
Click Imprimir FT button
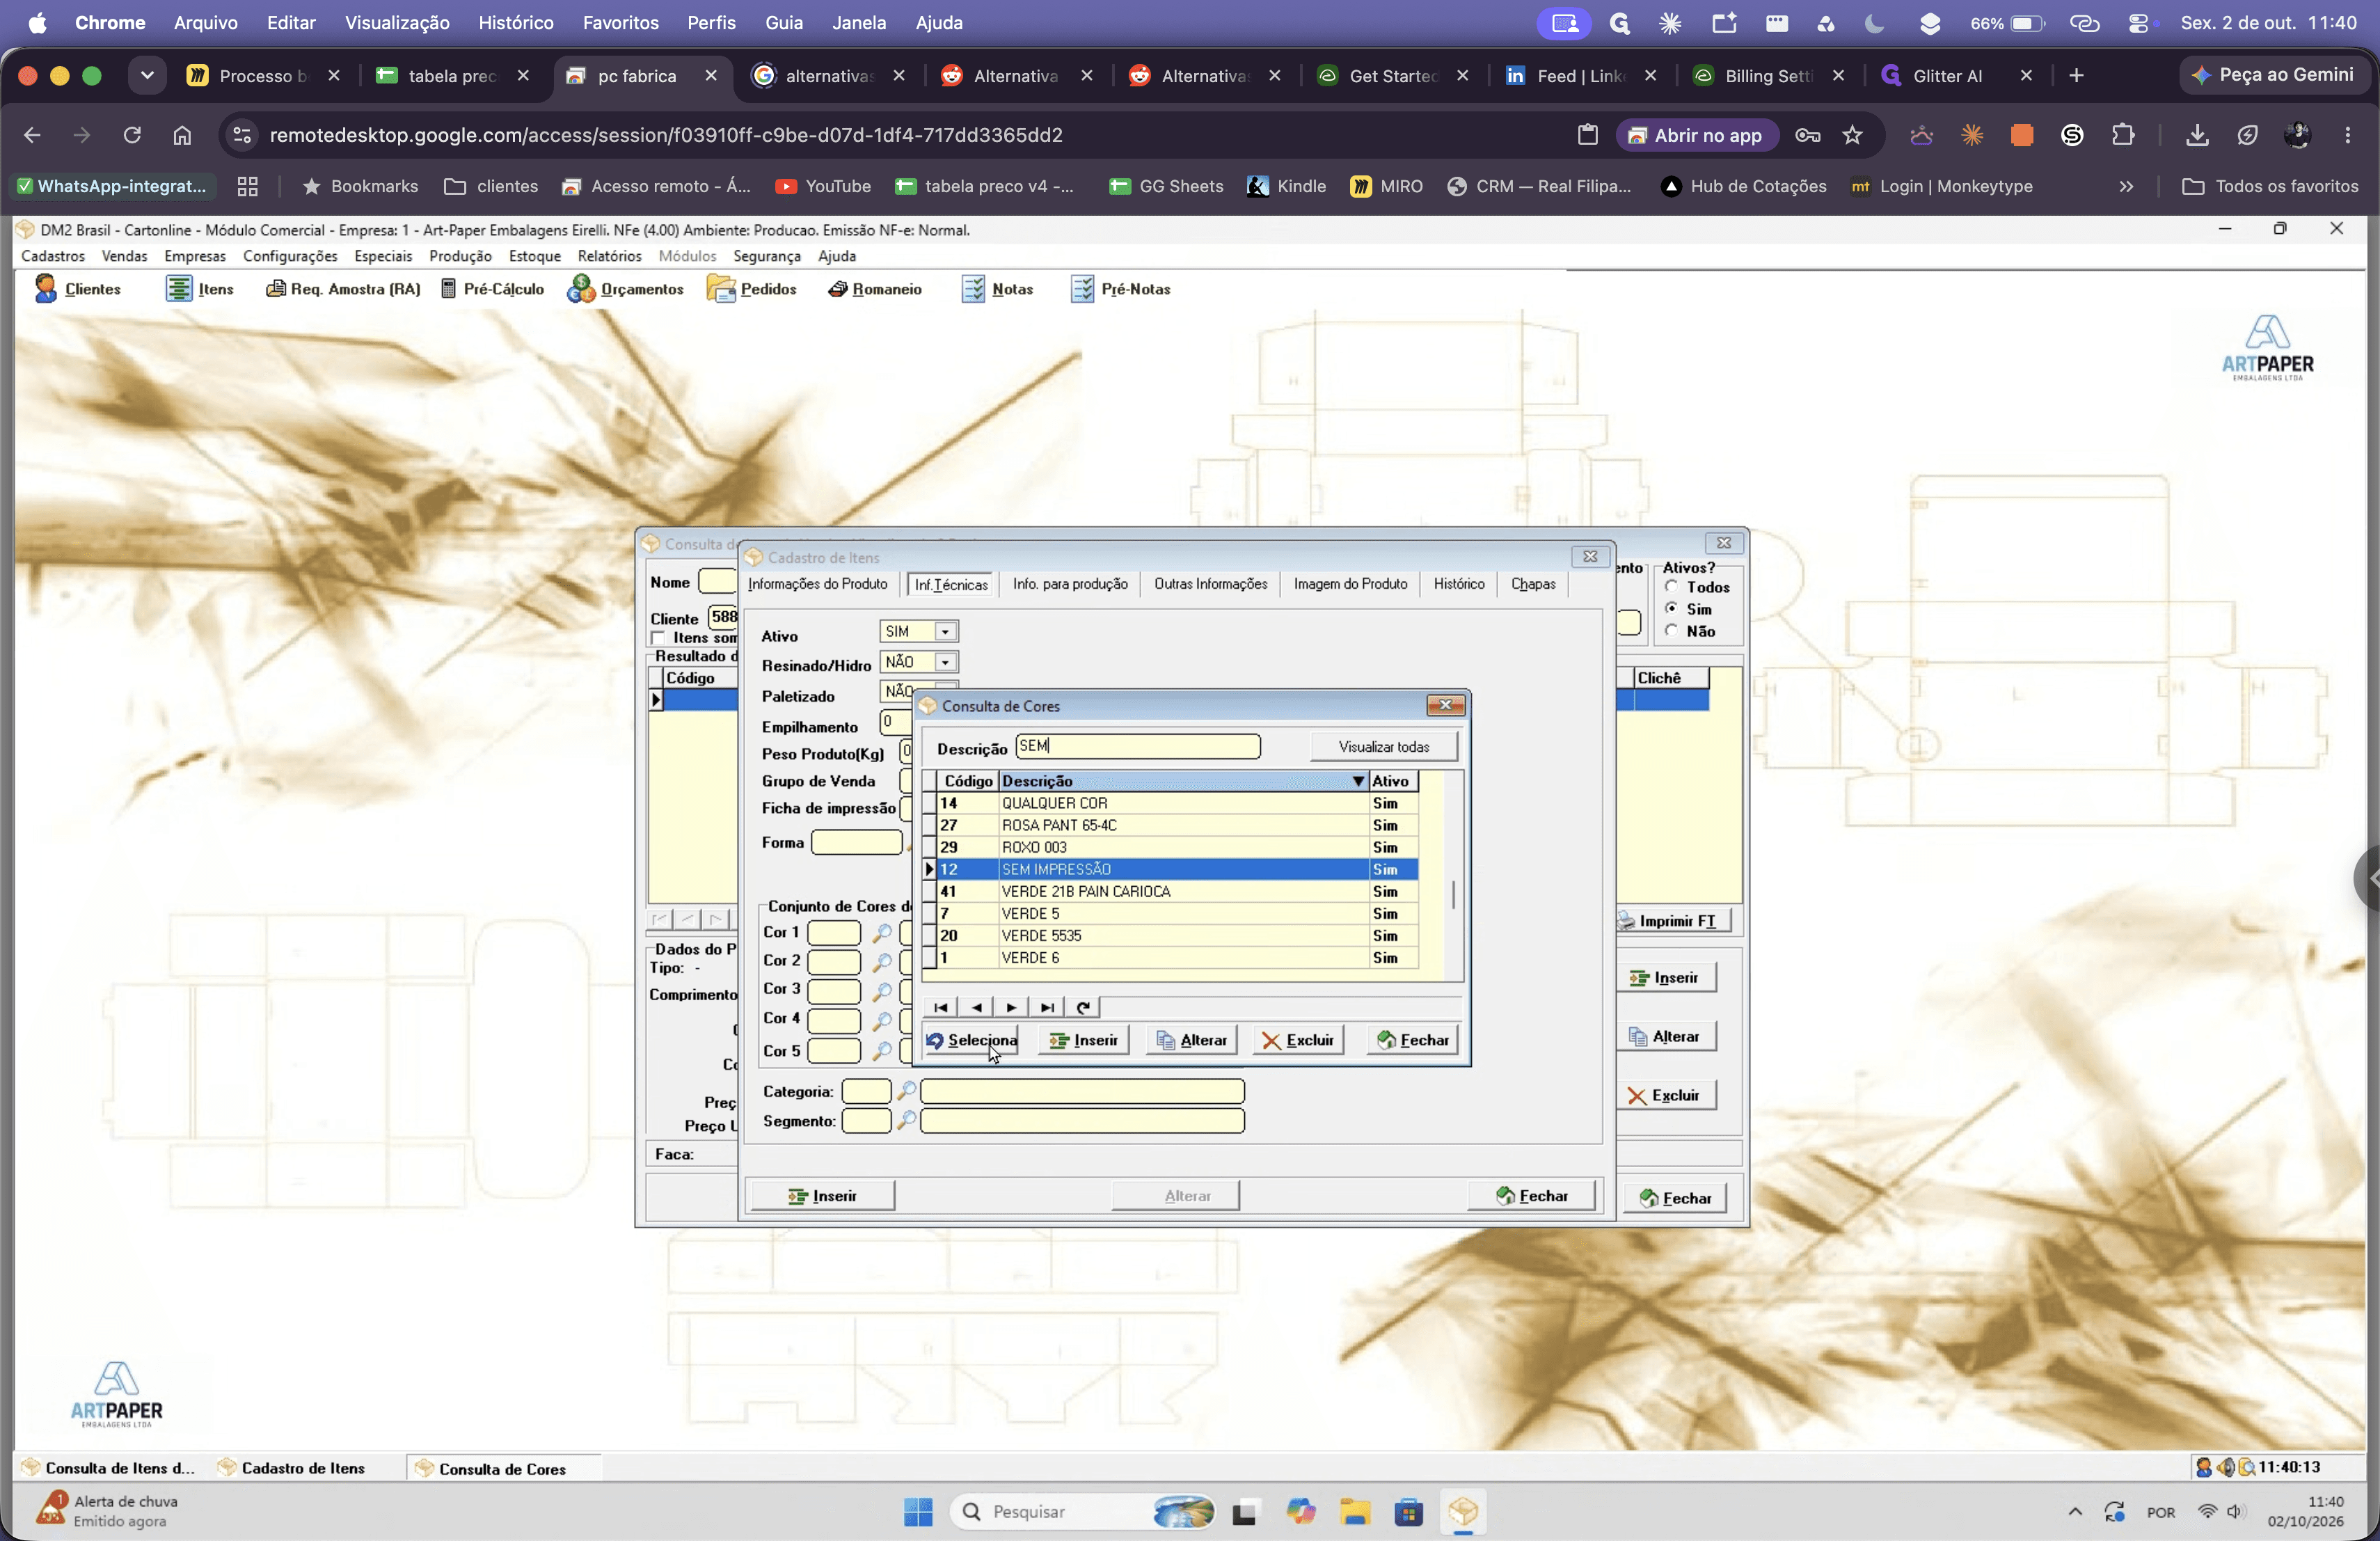(x=1674, y=921)
